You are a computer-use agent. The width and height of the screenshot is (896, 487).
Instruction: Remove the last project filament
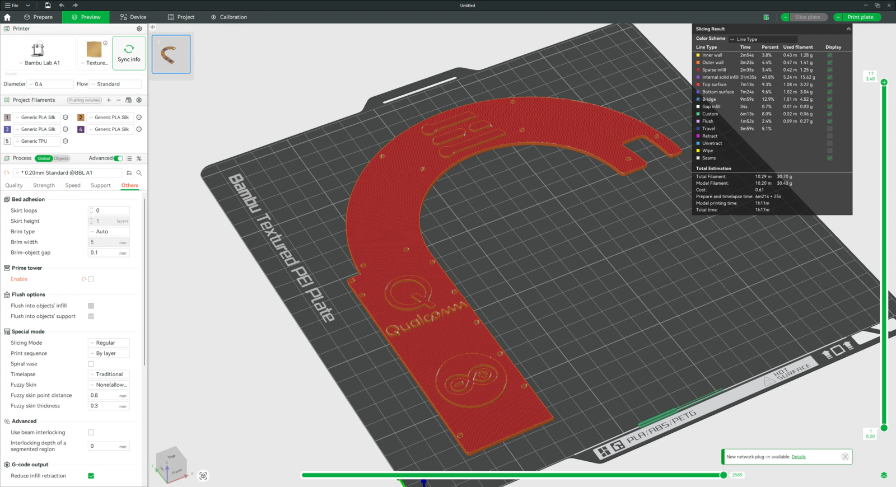[119, 100]
